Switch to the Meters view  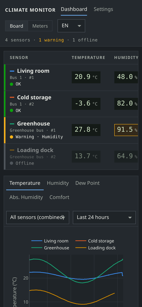tap(40, 26)
